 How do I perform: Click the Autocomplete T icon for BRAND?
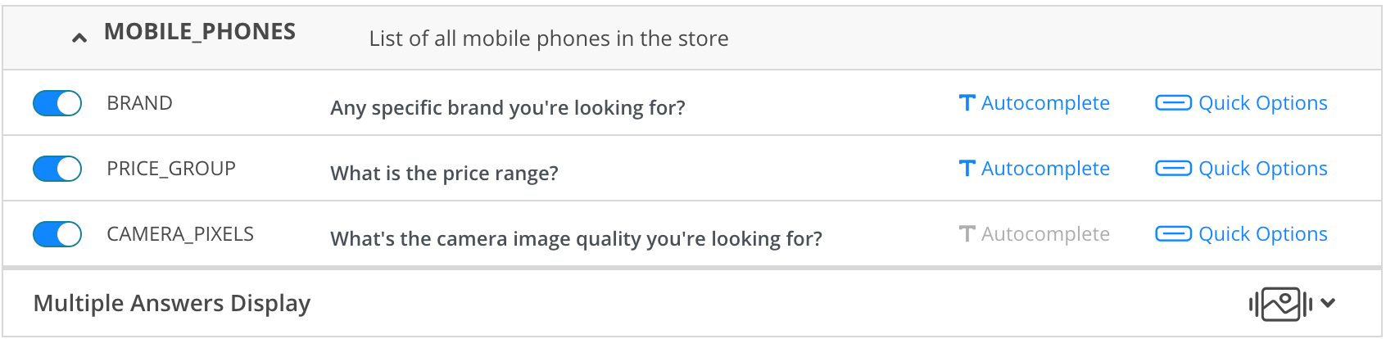tap(967, 103)
